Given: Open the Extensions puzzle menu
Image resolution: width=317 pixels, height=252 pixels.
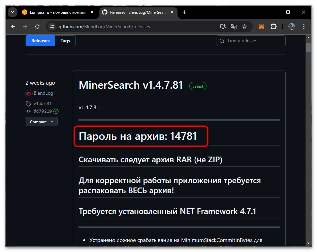Looking at the screenshot, I should click(x=274, y=27).
